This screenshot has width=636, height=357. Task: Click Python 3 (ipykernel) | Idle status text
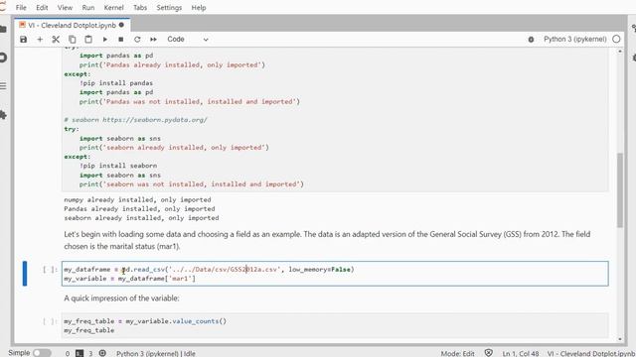[156, 353]
